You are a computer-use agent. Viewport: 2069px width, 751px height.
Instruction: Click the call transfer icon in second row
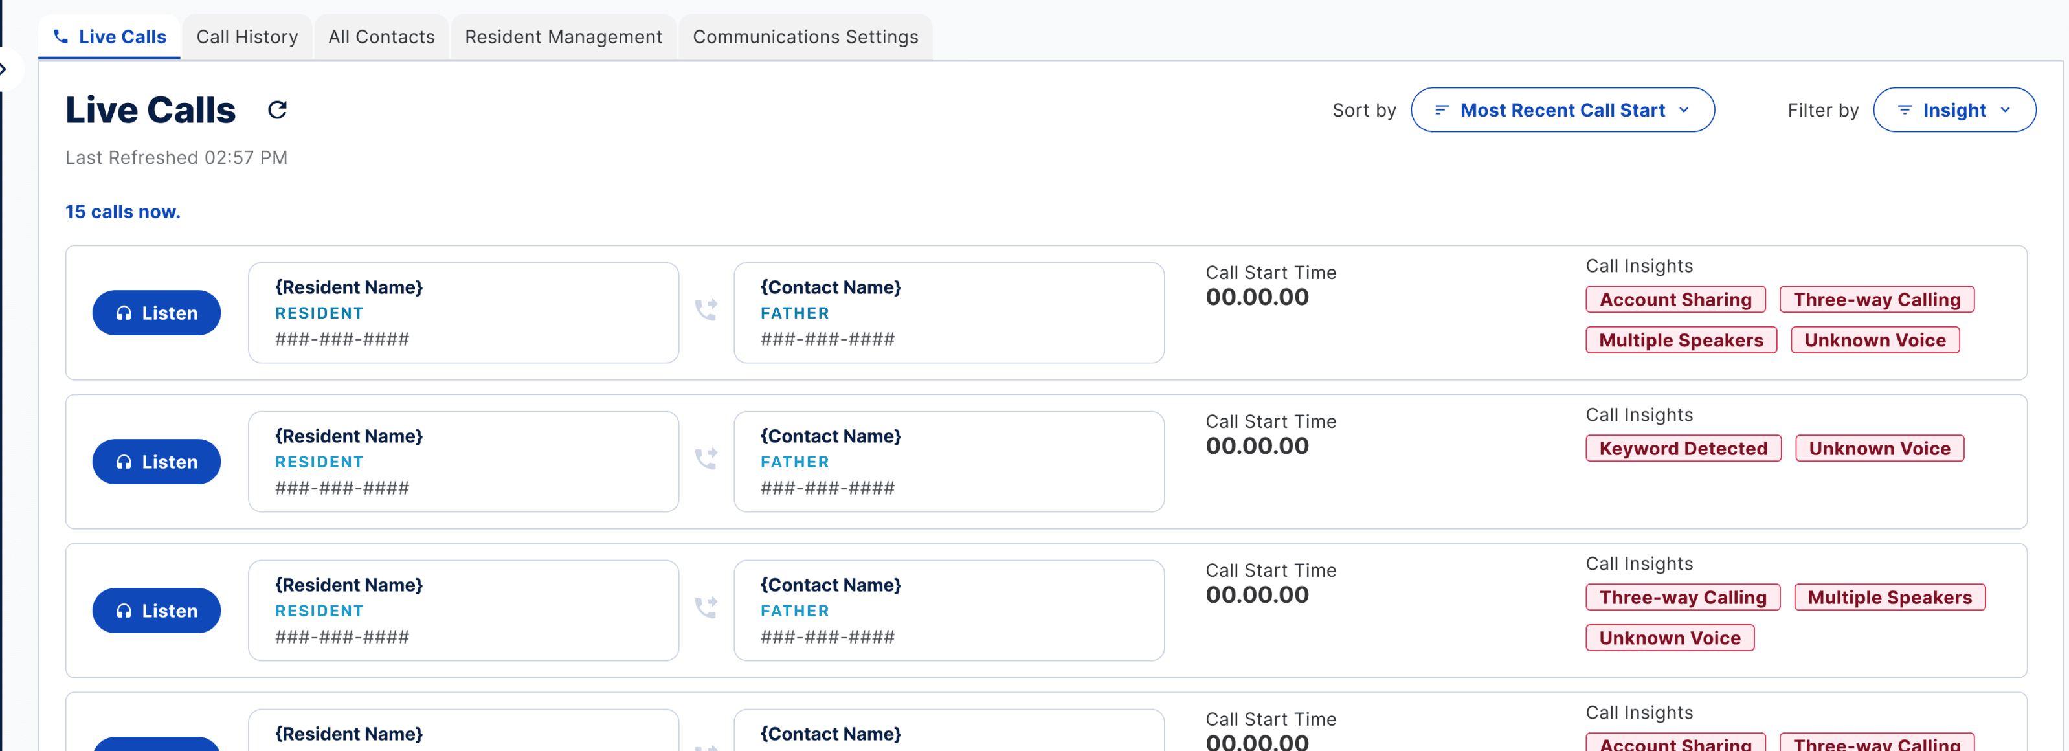click(706, 458)
